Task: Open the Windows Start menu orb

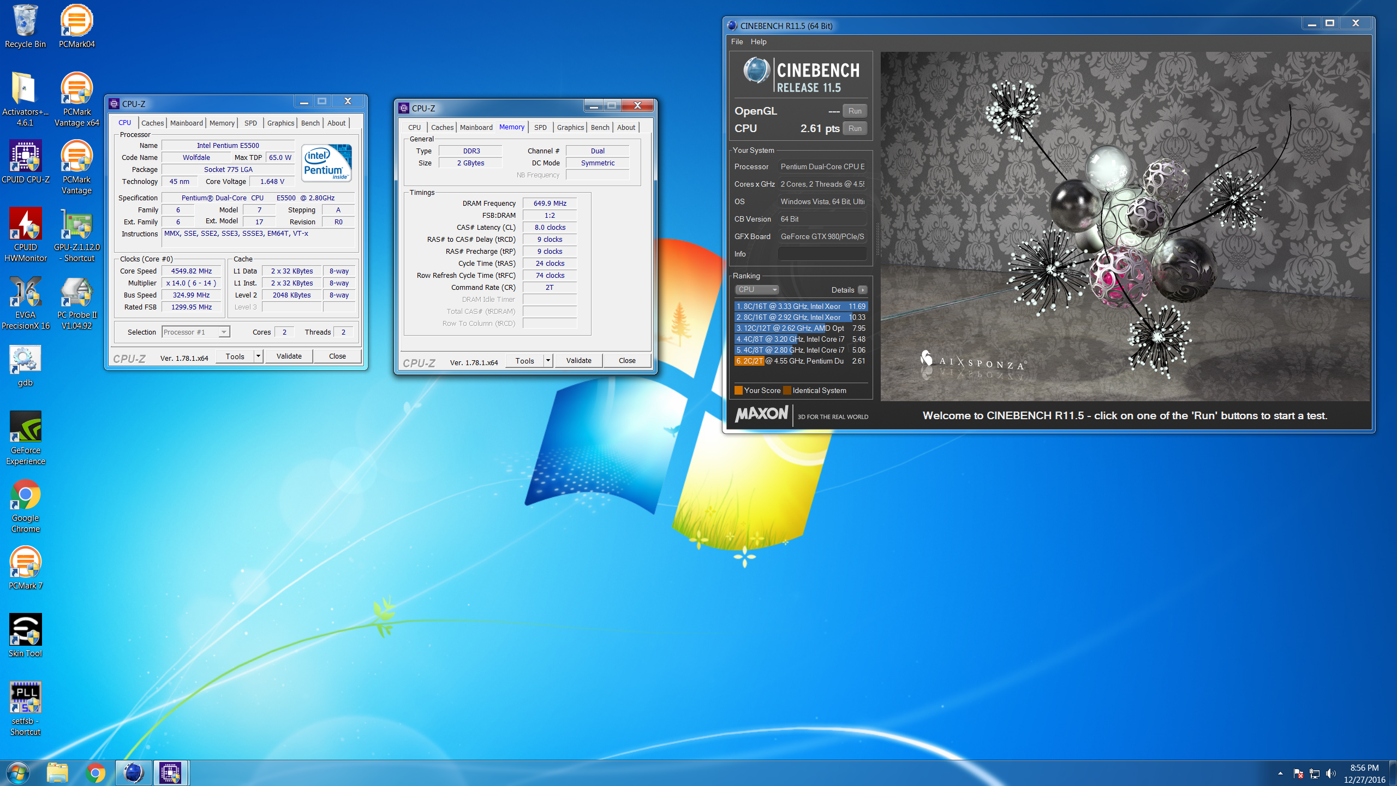Action: [17, 773]
